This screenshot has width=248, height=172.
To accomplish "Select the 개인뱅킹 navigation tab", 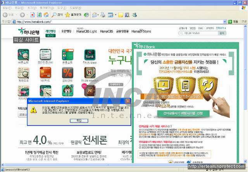I will click(x=50, y=31).
